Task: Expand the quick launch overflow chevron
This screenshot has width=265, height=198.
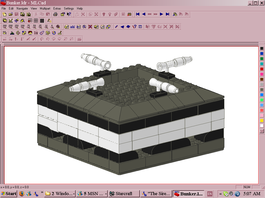Action: click(42, 192)
